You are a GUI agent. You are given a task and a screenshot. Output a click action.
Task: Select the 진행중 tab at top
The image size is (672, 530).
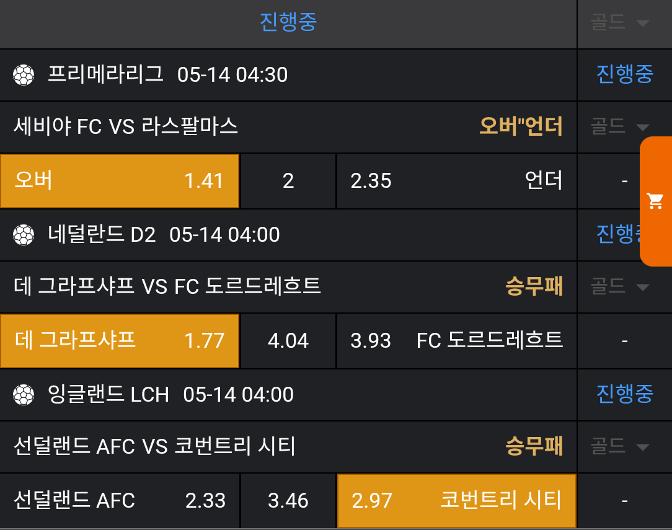click(288, 23)
